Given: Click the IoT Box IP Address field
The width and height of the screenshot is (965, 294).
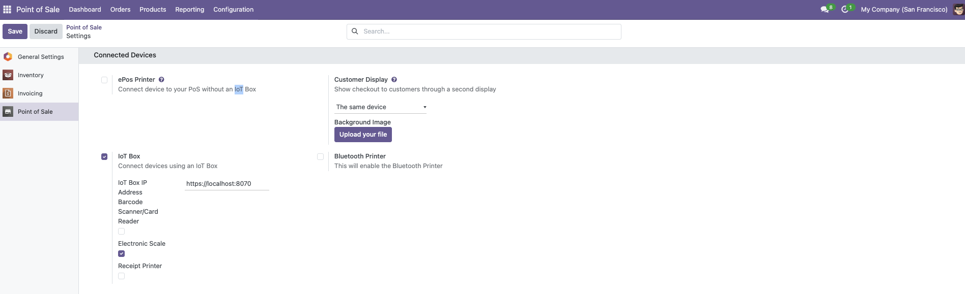Looking at the screenshot, I should click(x=227, y=184).
